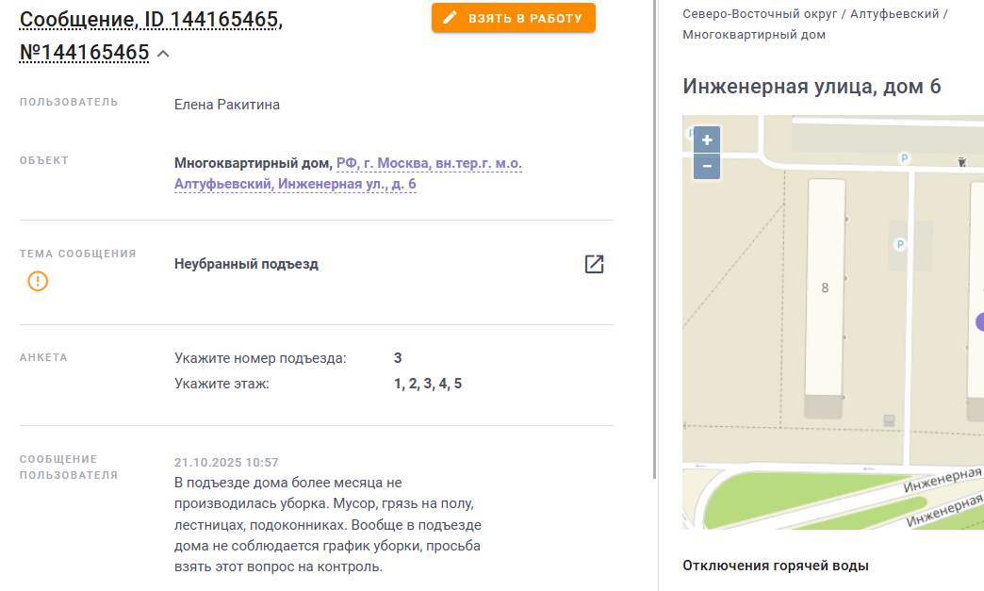This screenshot has height=591, width=984.
Task: Select the purple location marker on map
Action: coord(979,321)
